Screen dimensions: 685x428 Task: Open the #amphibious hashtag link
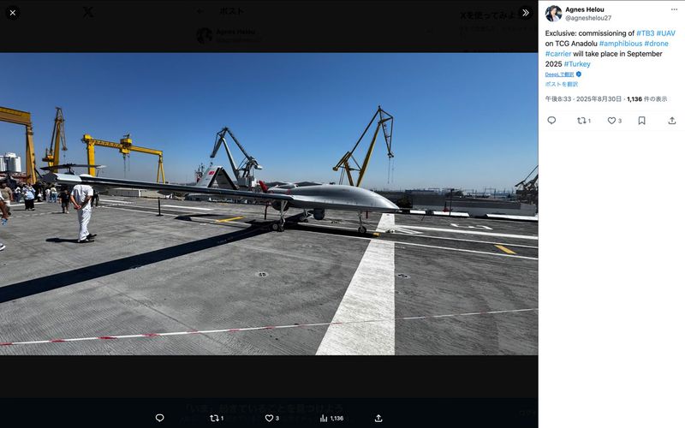coord(622,43)
